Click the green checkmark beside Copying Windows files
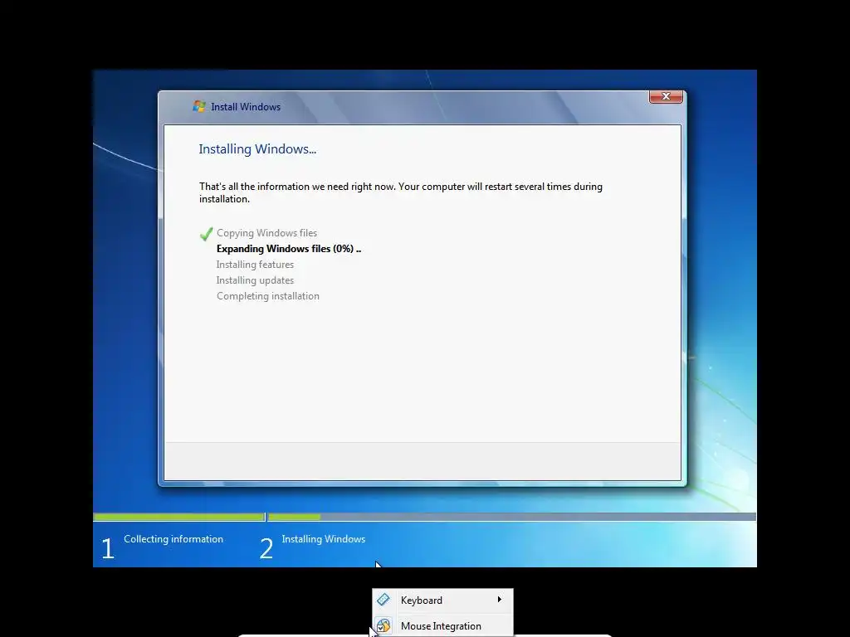Viewport: 850px width, 637px height. click(x=206, y=233)
